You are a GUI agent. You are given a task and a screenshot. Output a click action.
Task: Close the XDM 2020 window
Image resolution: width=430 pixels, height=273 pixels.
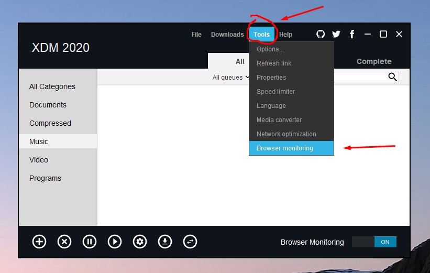(399, 34)
